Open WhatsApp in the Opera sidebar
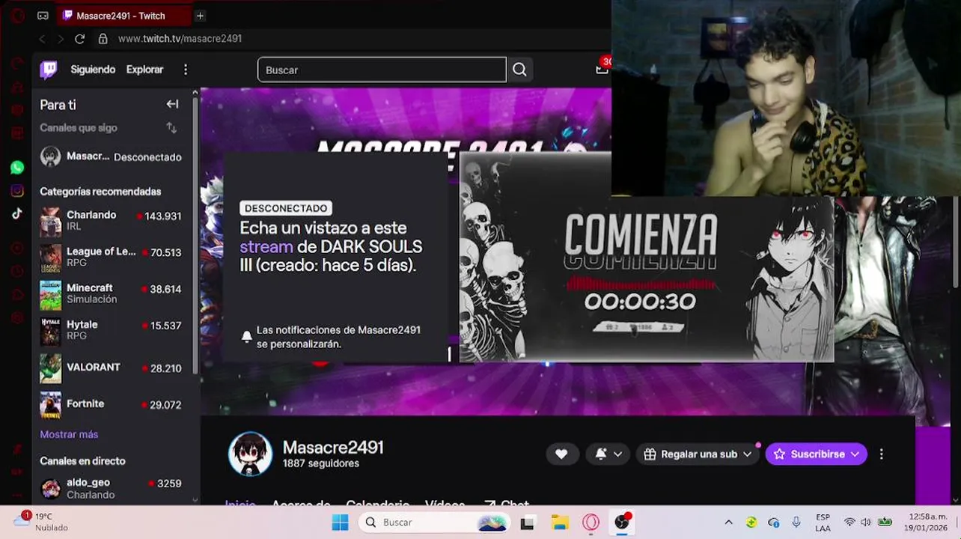961x539 pixels. (x=17, y=168)
